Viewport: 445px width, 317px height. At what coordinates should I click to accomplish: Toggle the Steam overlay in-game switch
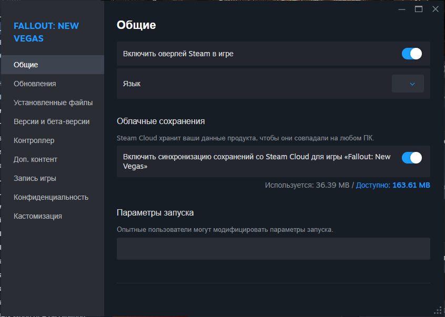click(x=411, y=54)
